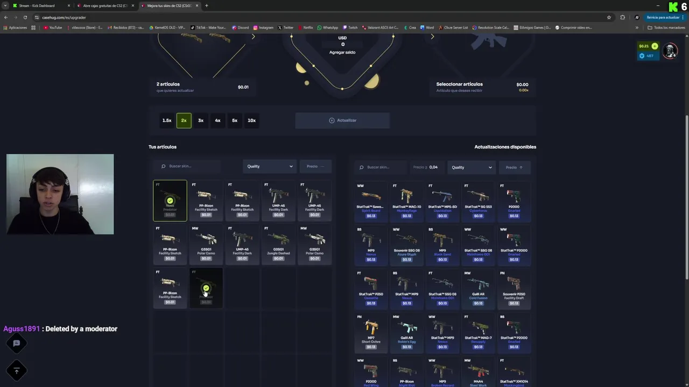Choose StatTrak SG 553 Cyberforce upgrade

(x=478, y=201)
